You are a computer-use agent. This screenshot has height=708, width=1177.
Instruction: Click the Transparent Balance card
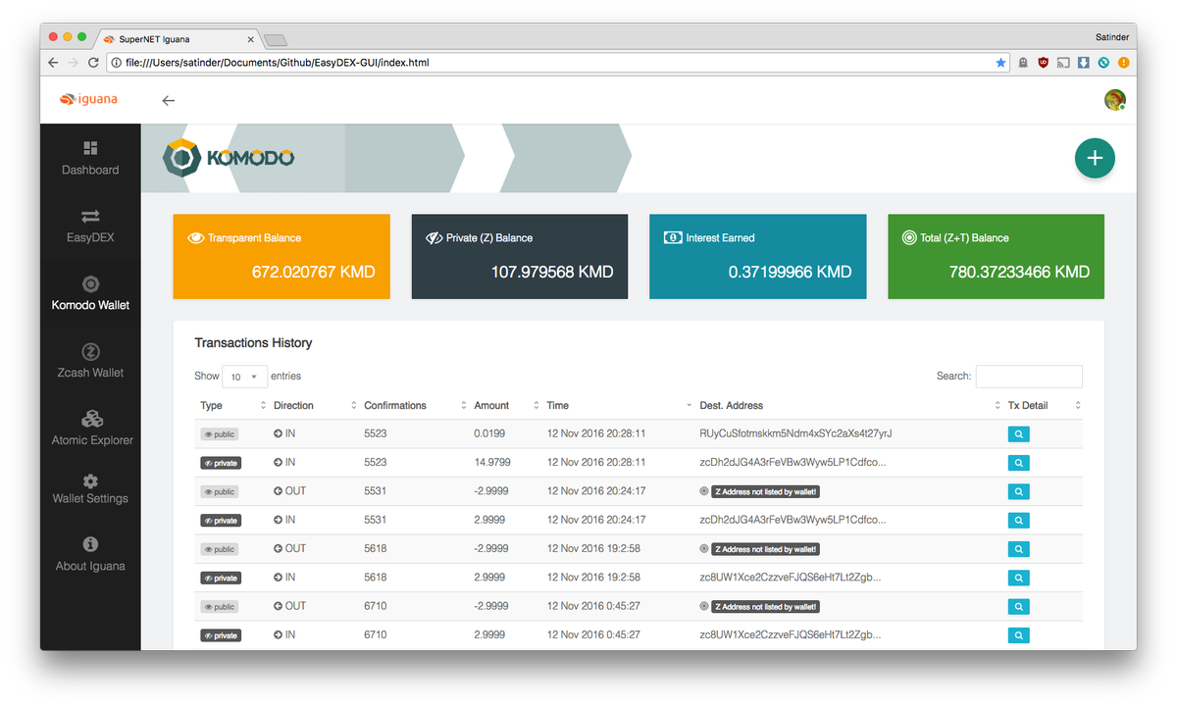click(x=281, y=257)
